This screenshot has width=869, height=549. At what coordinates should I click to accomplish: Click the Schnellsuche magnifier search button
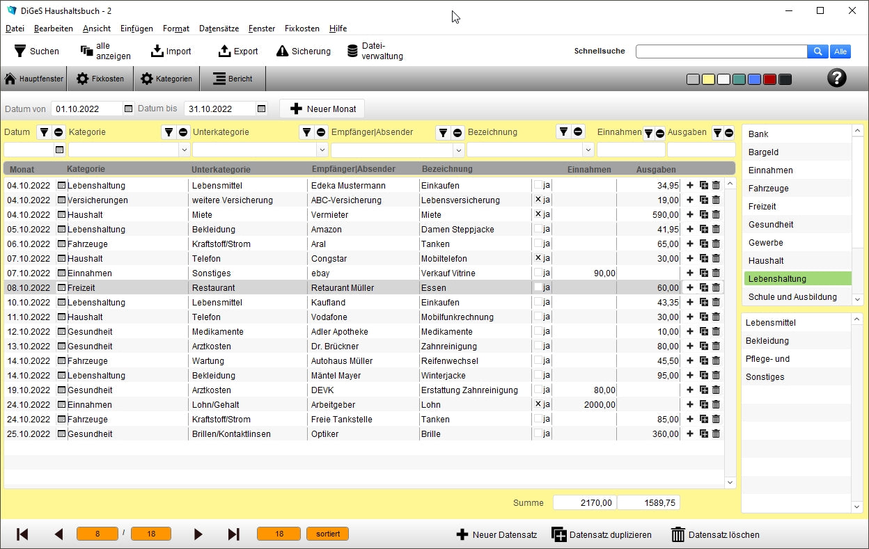point(817,51)
